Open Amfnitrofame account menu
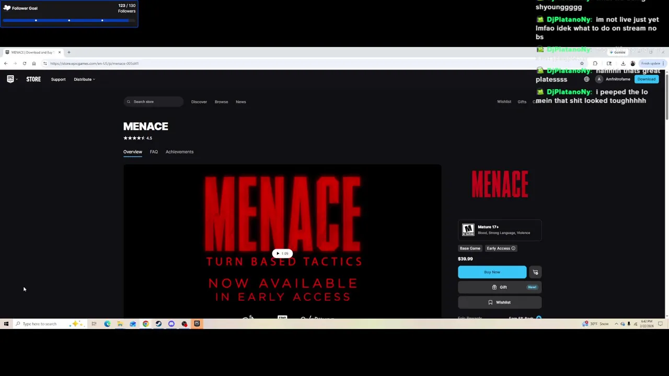669x376 pixels. [x=614, y=79]
